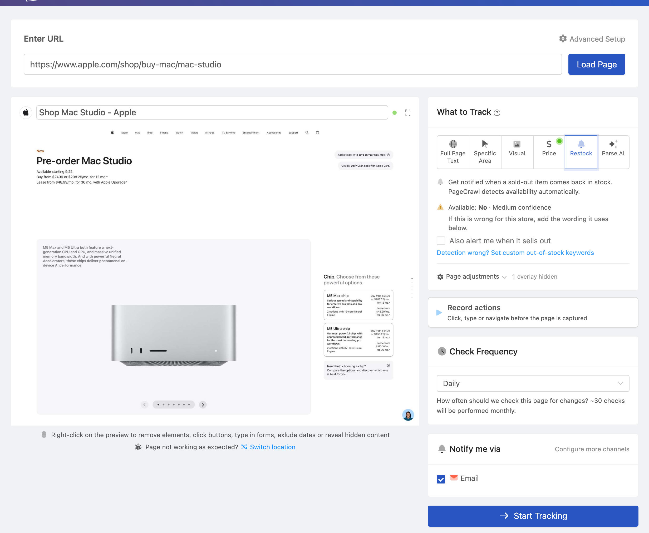Enable Also alert me when it sells out
This screenshot has height=533, width=649.
point(441,241)
